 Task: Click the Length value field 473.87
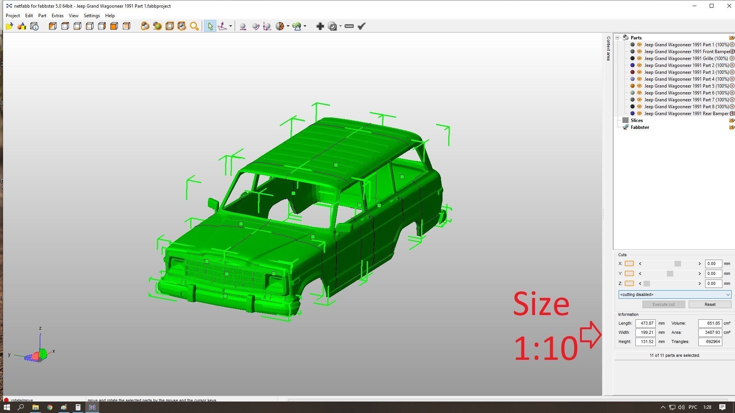click(645, 323)
